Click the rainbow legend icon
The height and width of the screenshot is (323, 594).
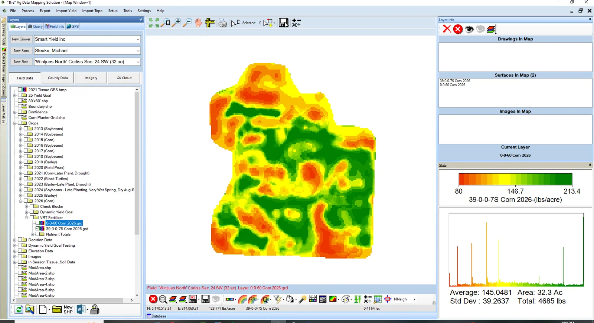point(242,299)
